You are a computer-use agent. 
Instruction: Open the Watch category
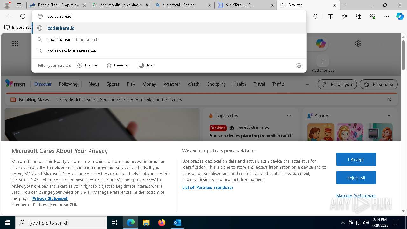(194, 84)
